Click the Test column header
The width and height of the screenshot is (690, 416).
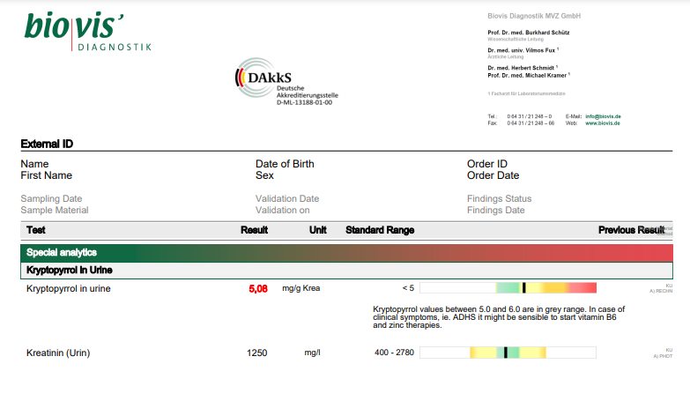(x=36, y=230)
